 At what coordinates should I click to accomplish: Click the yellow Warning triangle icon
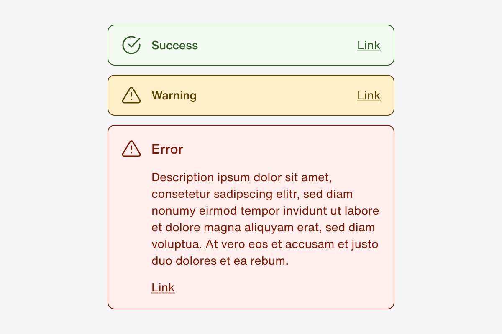coord(131,96)
